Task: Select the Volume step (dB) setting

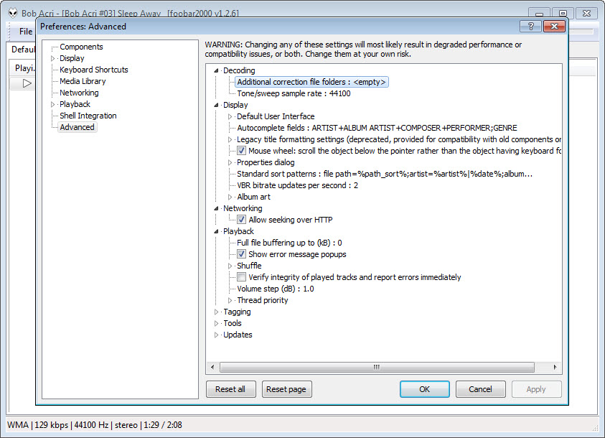Action: click(276, 289)
